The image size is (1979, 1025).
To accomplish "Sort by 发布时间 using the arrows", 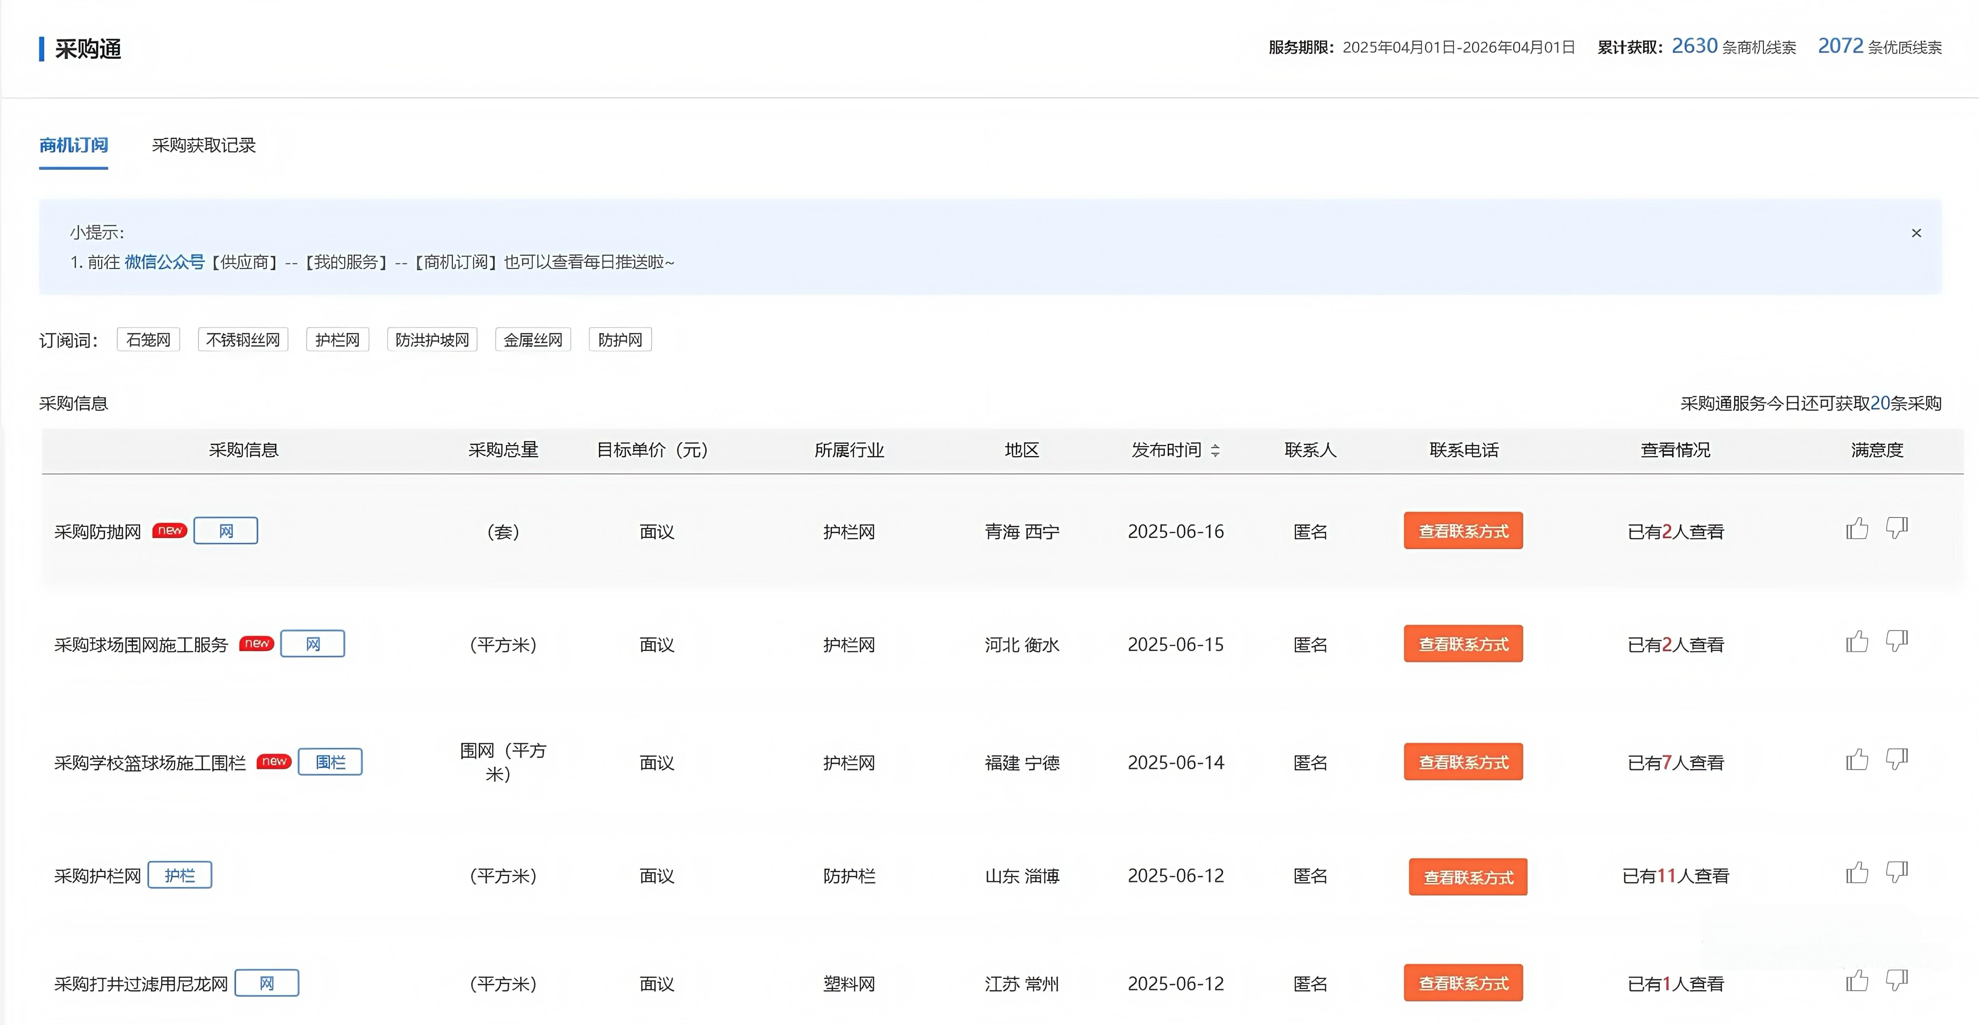I will tap(1215, 450).
